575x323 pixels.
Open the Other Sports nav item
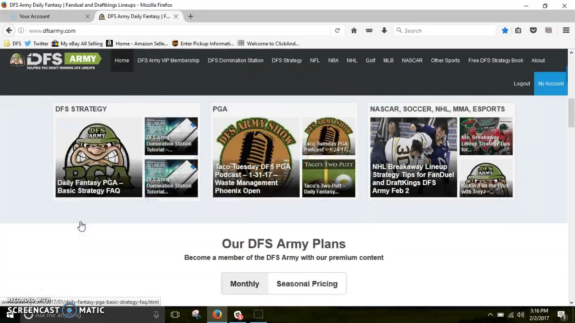point(445,61)
